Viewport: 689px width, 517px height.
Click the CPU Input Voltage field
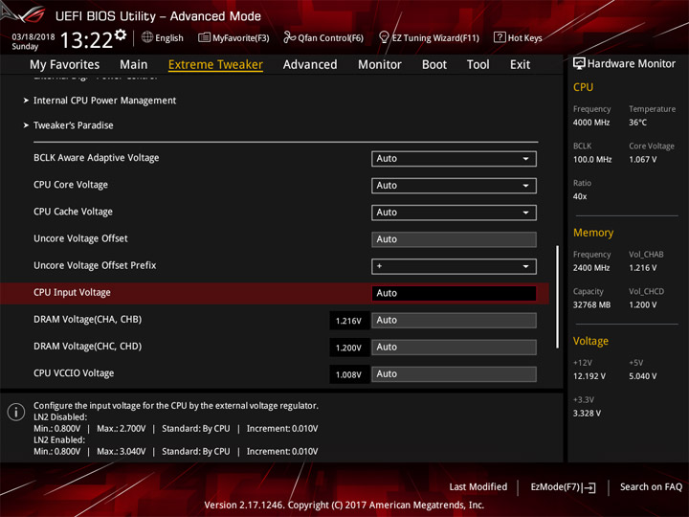point(454,293)
